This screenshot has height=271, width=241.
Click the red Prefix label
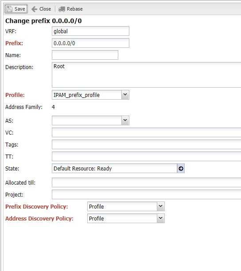[x=14, y=43]
